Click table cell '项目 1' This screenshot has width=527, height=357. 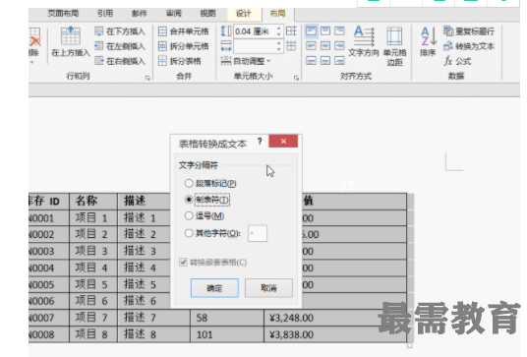(93, 217)
